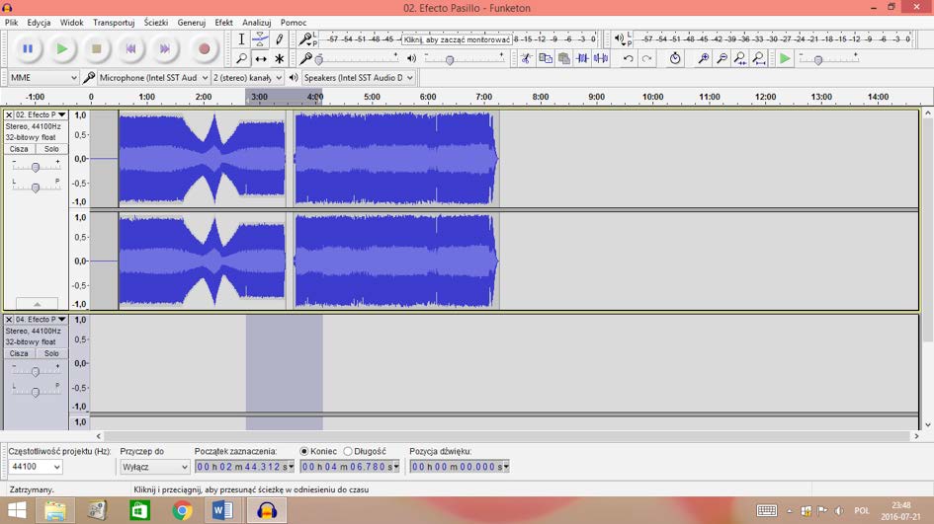The image size is (934, 524).
Task: Skip to end of the project
Action: tap(165, 48)
